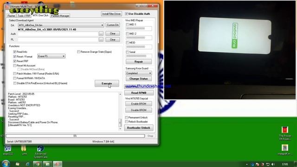297x167 pixels.
Task: Click the Repair button for Vivo IMEI
Action: 139,62
